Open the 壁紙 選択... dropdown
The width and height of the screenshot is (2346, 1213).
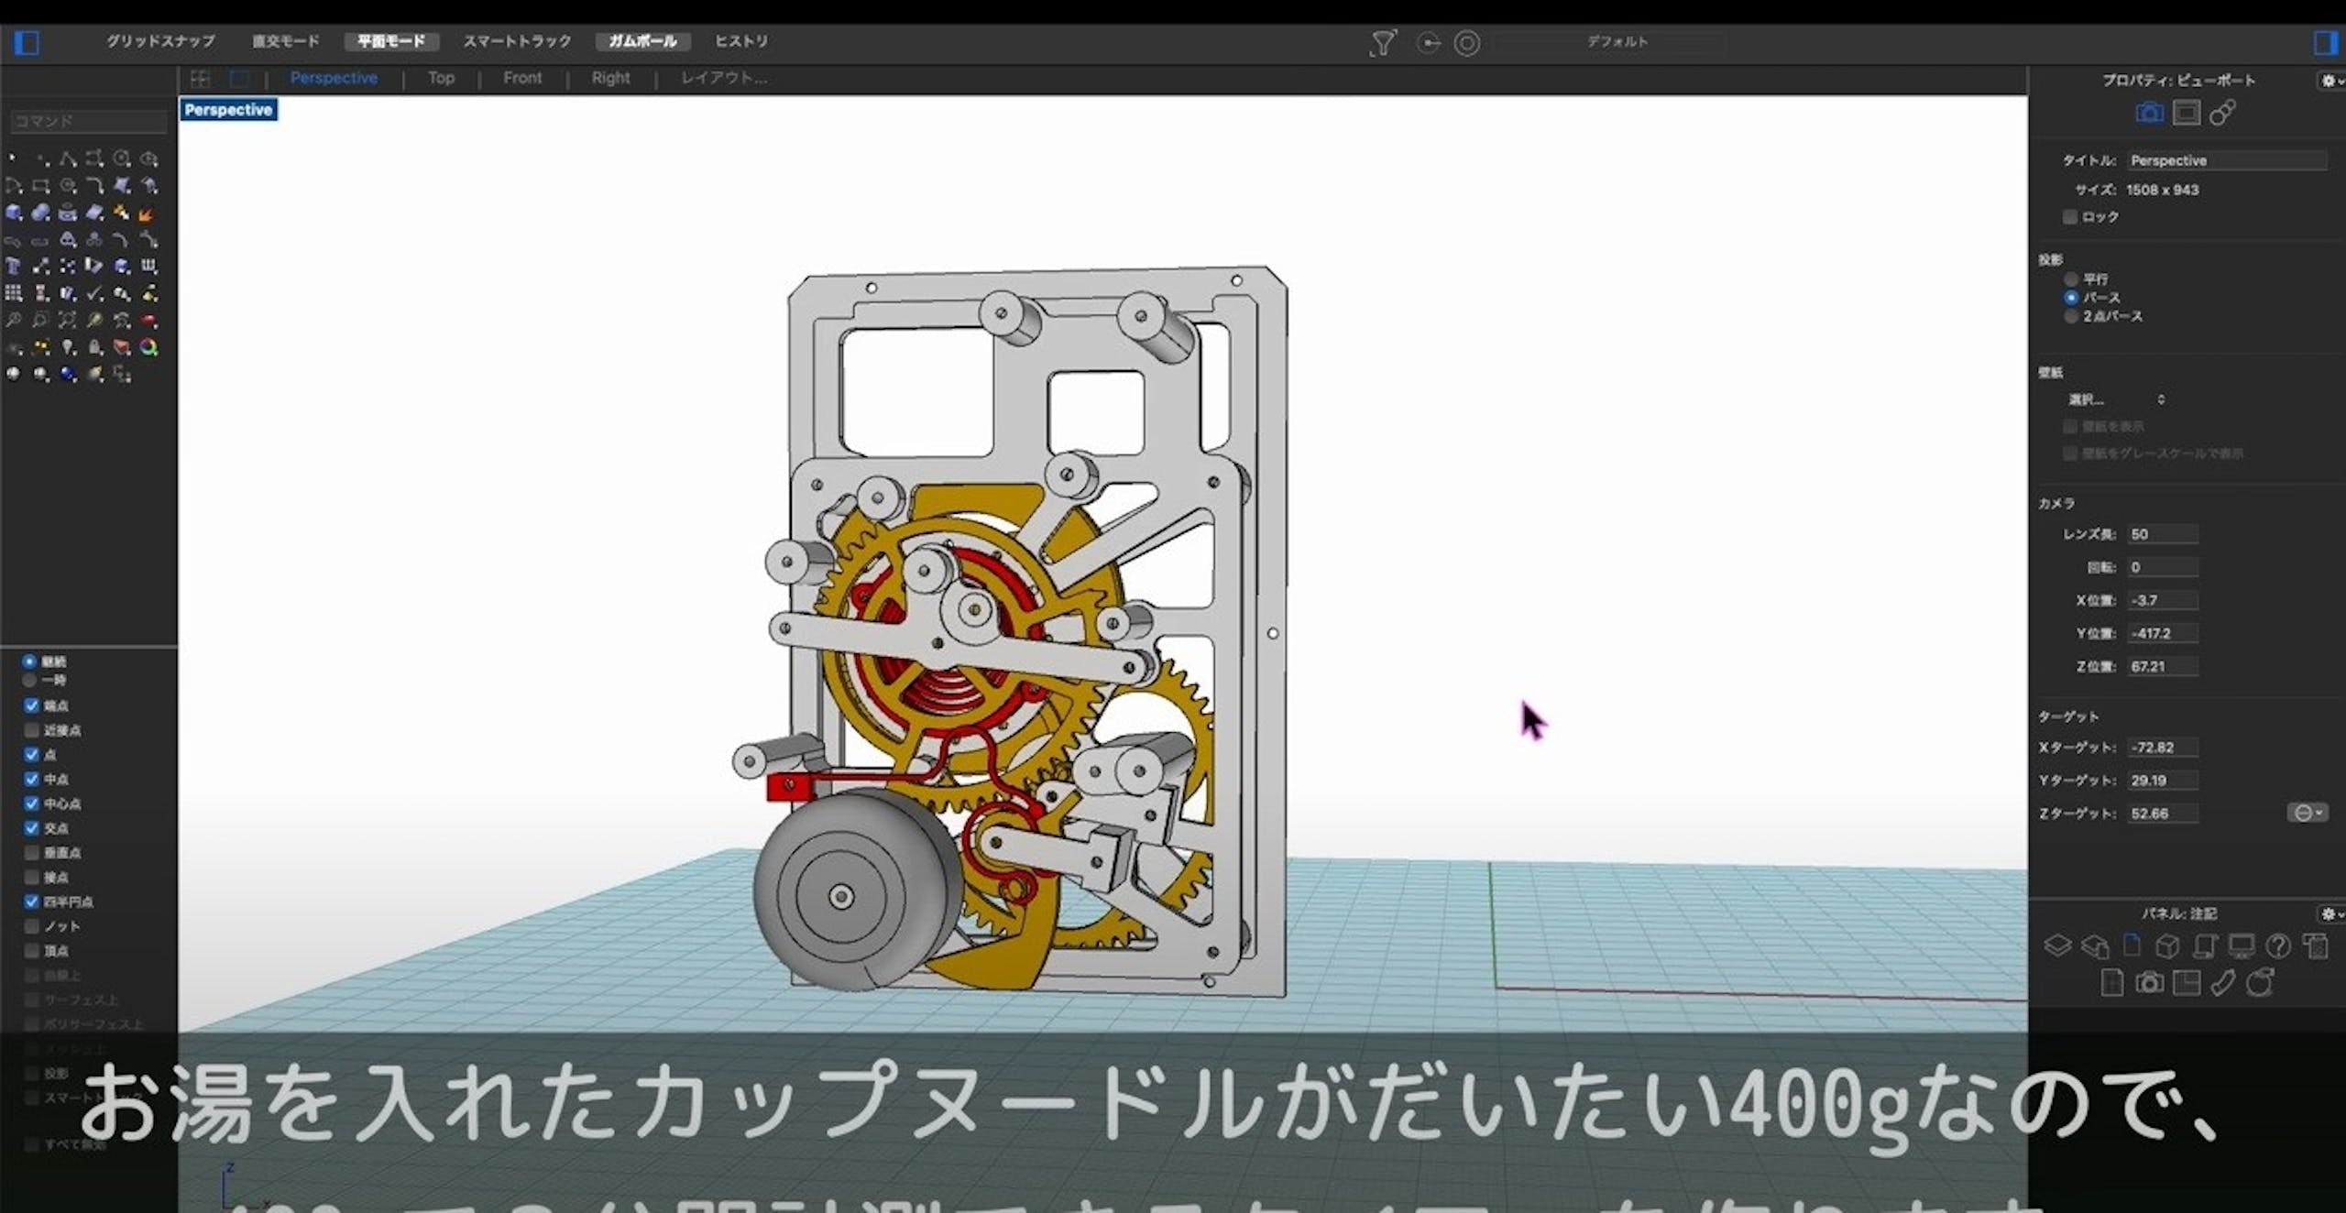point(2116,399)
